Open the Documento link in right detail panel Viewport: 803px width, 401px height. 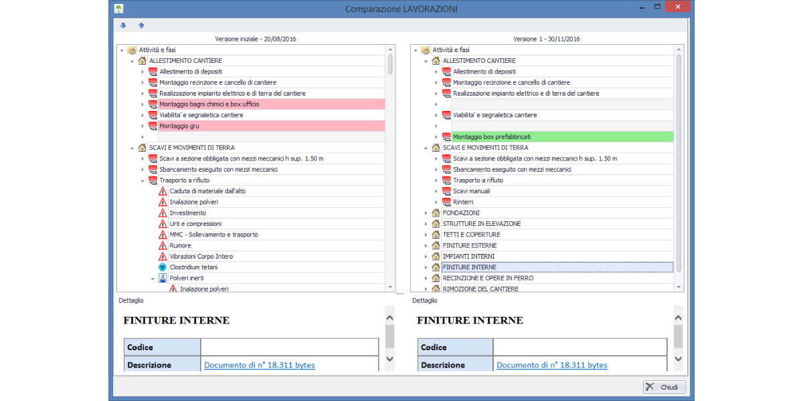click(x=551, y=366)
